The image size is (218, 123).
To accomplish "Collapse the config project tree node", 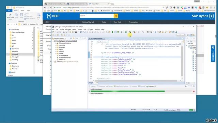I will 53,41.
